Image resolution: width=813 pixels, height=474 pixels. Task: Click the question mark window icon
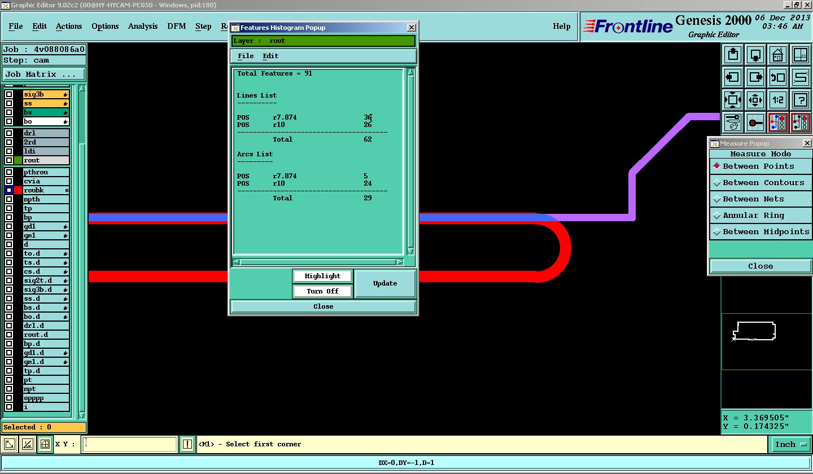point(801,100)
